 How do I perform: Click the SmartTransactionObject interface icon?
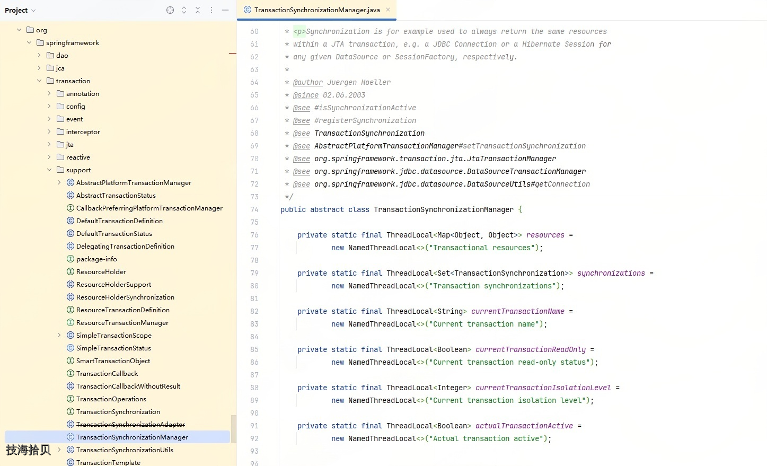[x=70, y=361]
